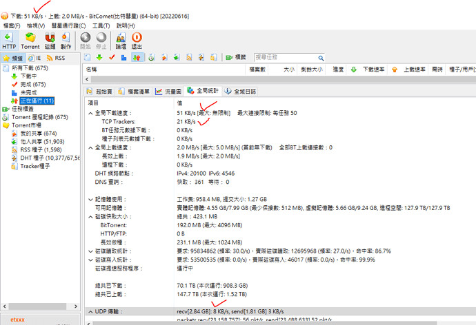Switch to the 流量圖 tab
This screenshot has width=476, height=325.
pyautogui.click(x=168, y=90)
